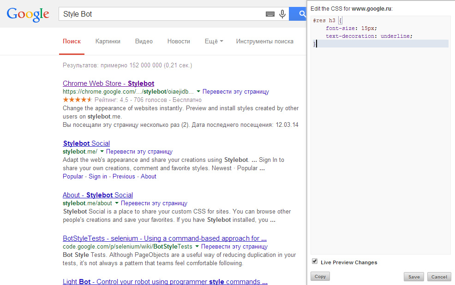This screenshot has height=285, width=455.
Task: Expand arrow next to chrome.google.com URL
Action: (198, 91)
